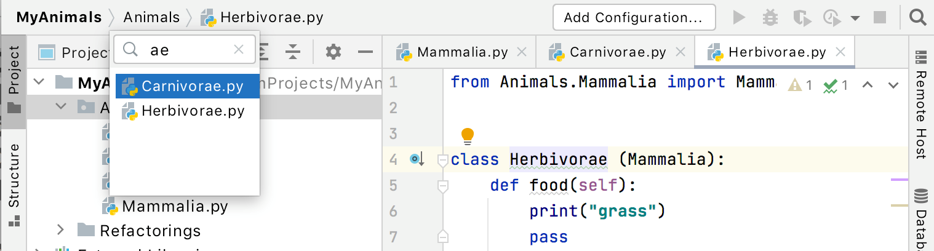Click the gutter override marker on line 4
The height and width of the screenshot is (251, 934).
tap(417, 160)
